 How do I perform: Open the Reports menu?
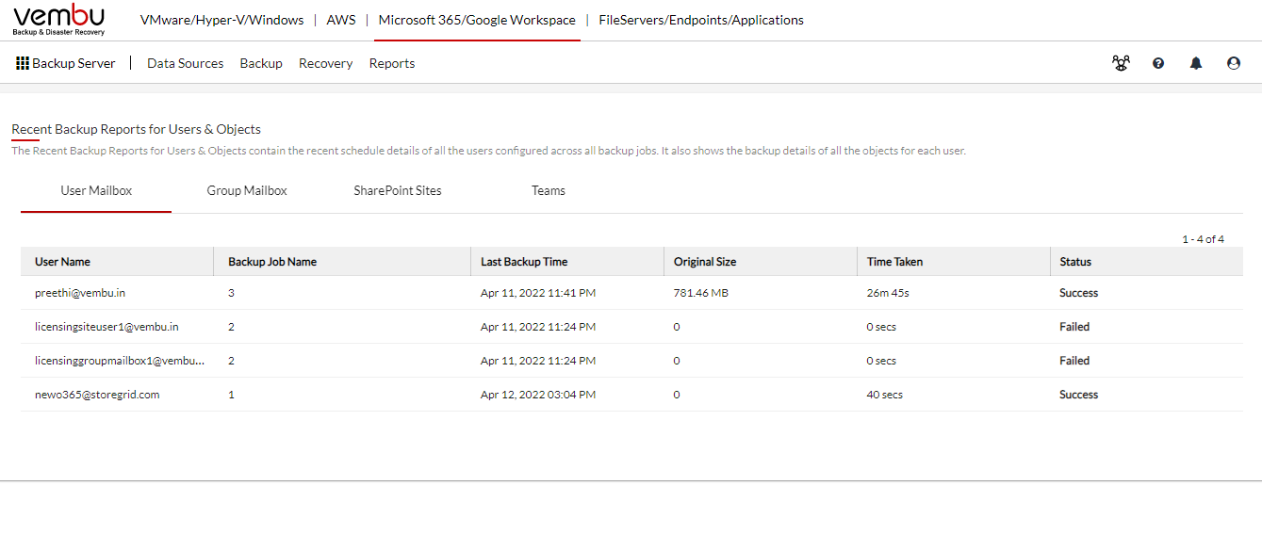(x=392, y=63)
